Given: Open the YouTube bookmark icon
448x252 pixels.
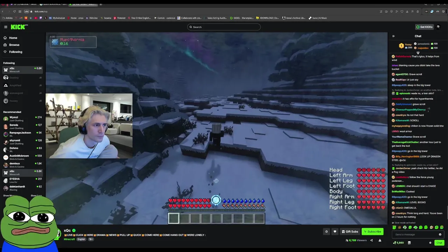Looking at the screenshot, I should coord(35,18).
